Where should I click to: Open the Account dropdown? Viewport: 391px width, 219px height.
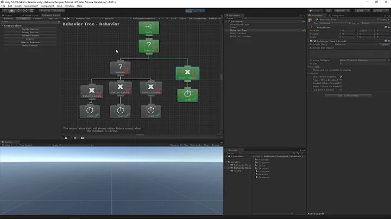[x=342, y=11]
